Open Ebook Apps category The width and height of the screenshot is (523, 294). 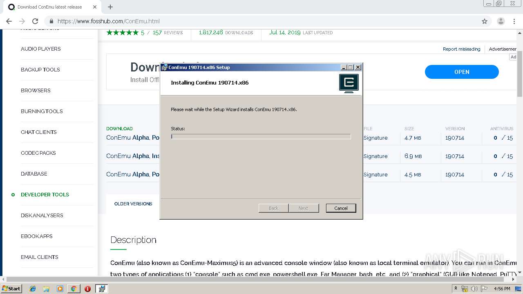click(37, 236)
